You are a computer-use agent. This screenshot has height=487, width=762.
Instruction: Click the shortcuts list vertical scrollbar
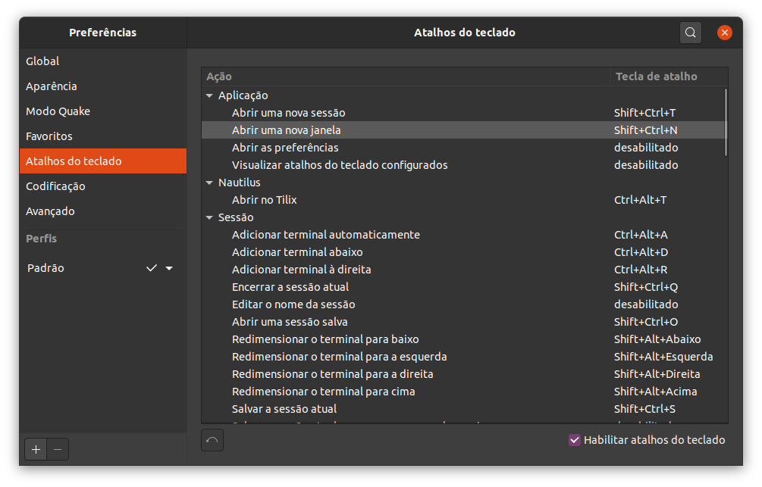click(x=726, y=123)
